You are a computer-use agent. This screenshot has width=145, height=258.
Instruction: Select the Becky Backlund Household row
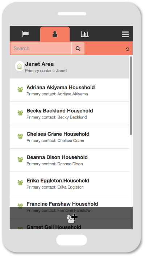point(70,113)
